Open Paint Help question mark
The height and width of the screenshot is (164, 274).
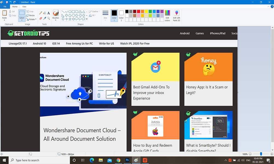click(x=272, y=7)
